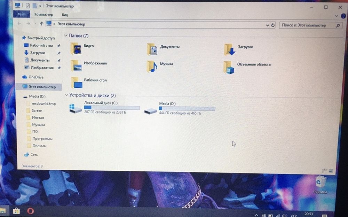Open the Opera browser on taskbar
The image size is (348, 217).
pos(31,211)
